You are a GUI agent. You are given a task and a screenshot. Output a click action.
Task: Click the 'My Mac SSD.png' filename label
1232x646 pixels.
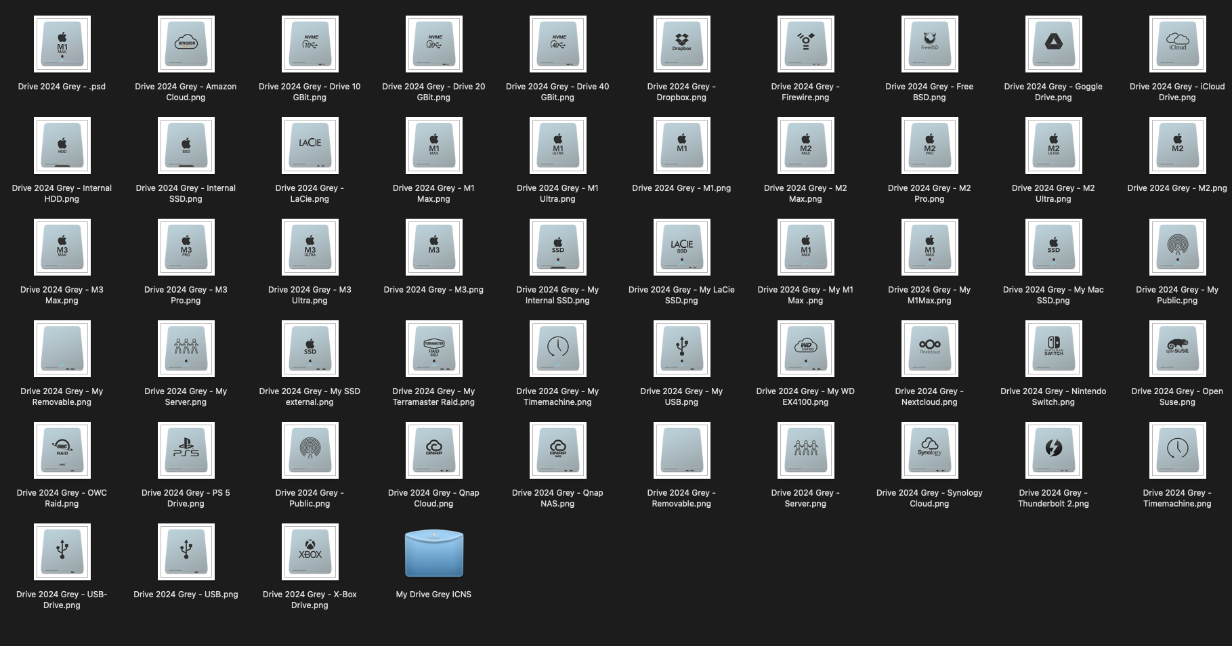[1053, 295]
